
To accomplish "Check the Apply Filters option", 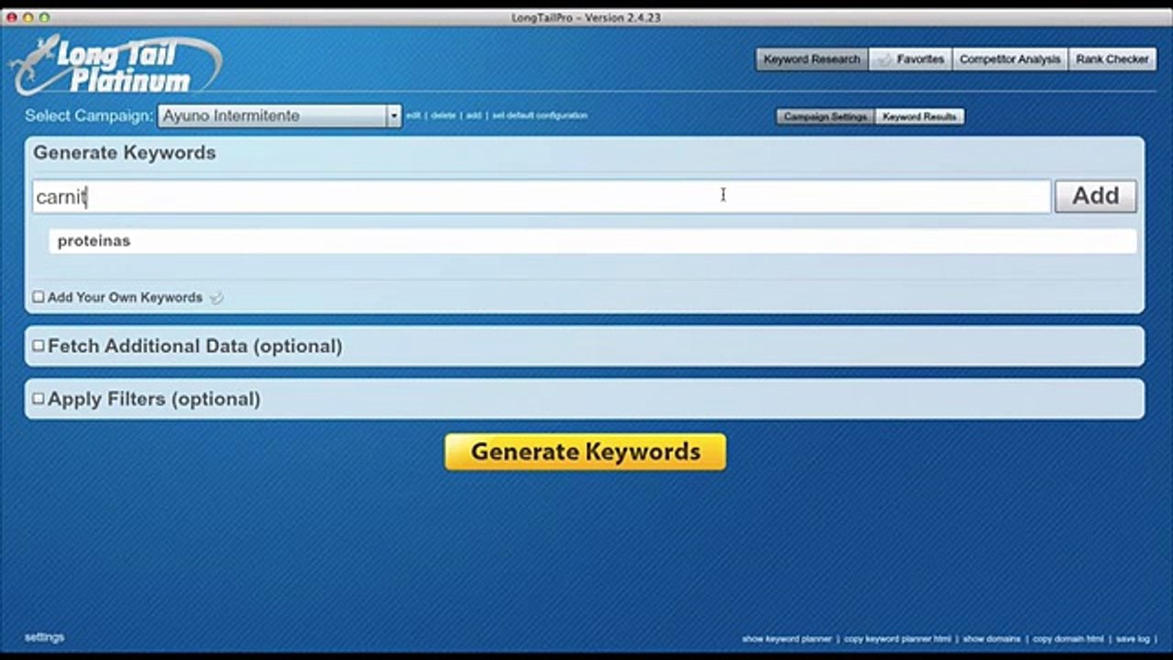I will tap(38, 399).
